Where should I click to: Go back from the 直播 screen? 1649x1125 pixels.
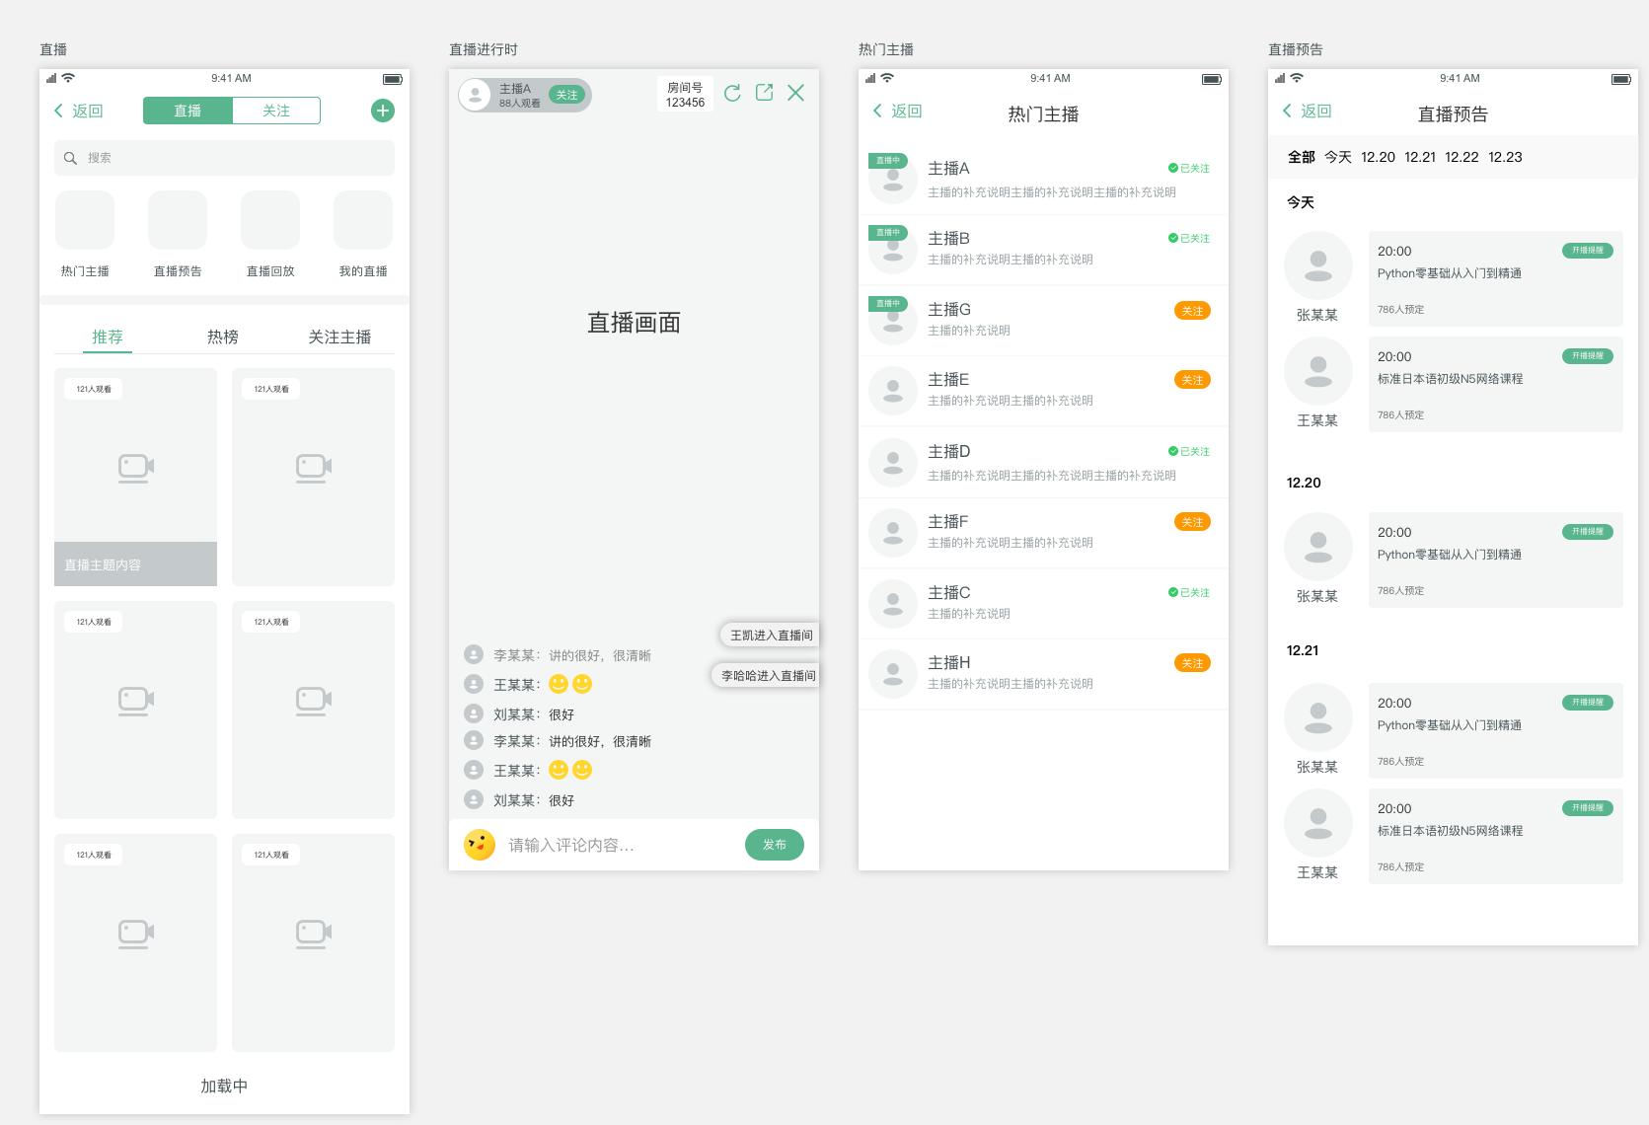click(x=79, y=111)
